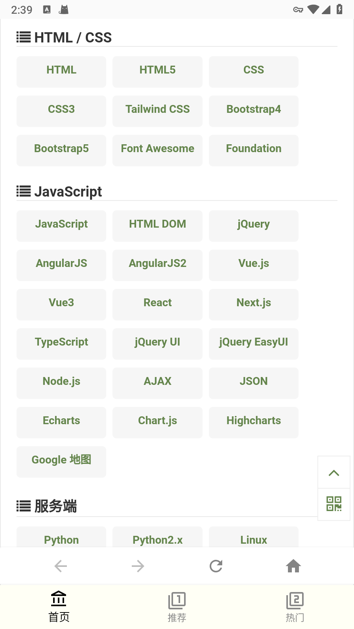The height and width of the screenshot is (629, 354).
Task: Switch to the 首页 tab
Action: (x=59, y=607)
